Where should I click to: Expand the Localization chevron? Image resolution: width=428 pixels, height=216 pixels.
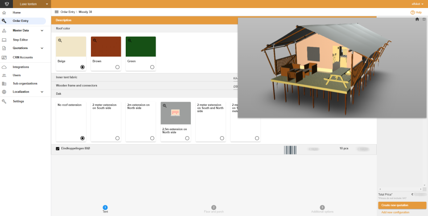click(42, 92)
